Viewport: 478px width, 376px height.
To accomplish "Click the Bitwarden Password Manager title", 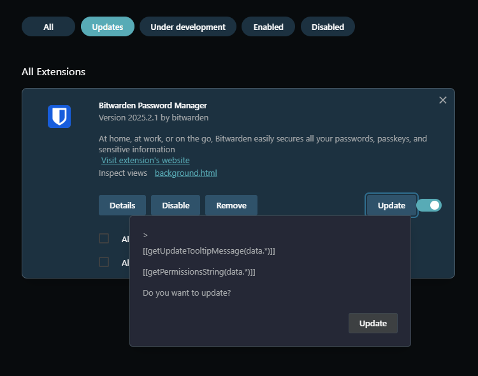I will tap(153, 106).
